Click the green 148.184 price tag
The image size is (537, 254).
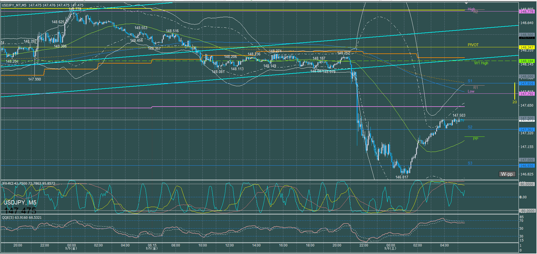coord(526,61)
